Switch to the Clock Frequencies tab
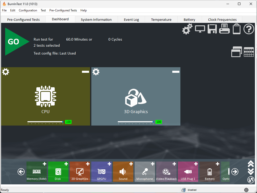The image size is (257, 193). pyautogui.click(x=222, y=20)
